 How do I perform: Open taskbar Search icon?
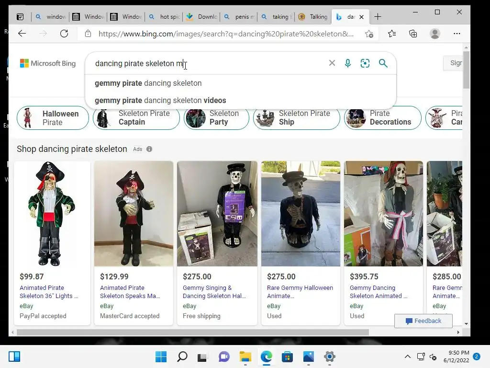(182, 356)
